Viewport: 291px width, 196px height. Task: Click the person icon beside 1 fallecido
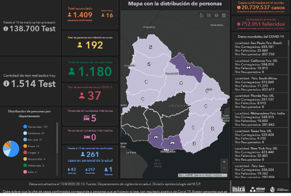[x=106, y=169]
